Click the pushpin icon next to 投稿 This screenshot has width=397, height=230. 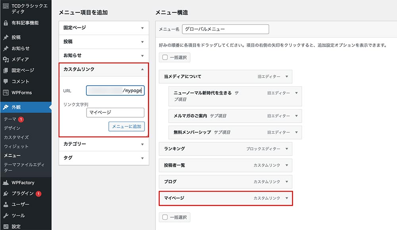click(6, 38)
